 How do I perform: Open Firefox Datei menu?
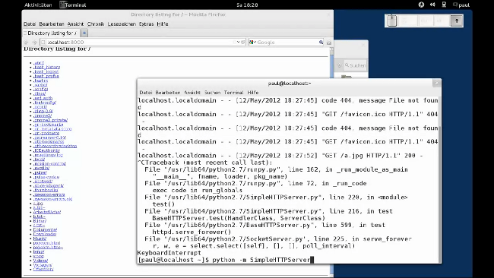(30, 24)
